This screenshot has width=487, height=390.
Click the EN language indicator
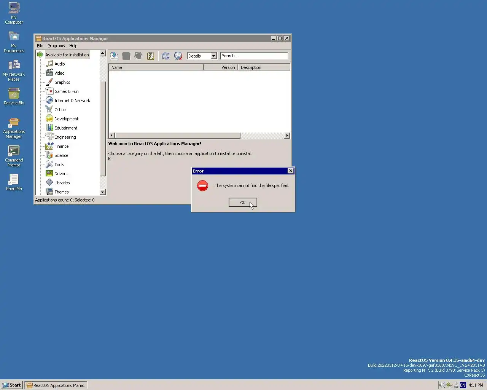(463, 385)
